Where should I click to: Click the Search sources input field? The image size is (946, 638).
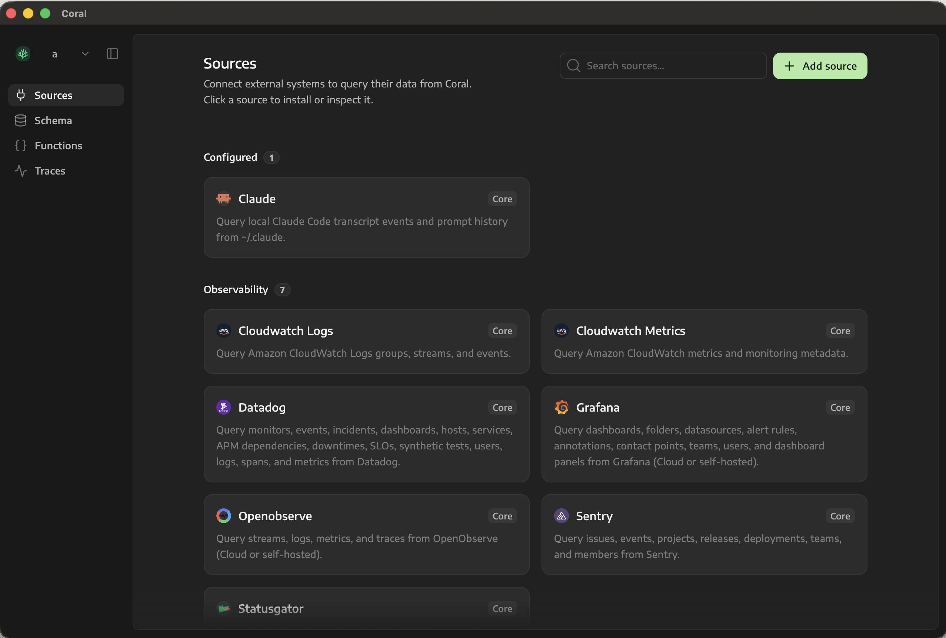pyautogui.click(x=663, y=66)
